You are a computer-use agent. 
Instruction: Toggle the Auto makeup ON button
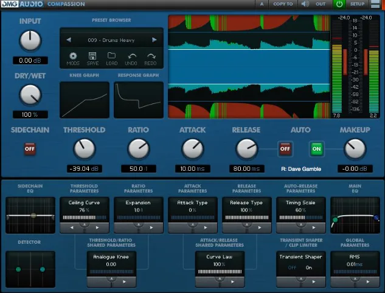click(x=316, y=149)
